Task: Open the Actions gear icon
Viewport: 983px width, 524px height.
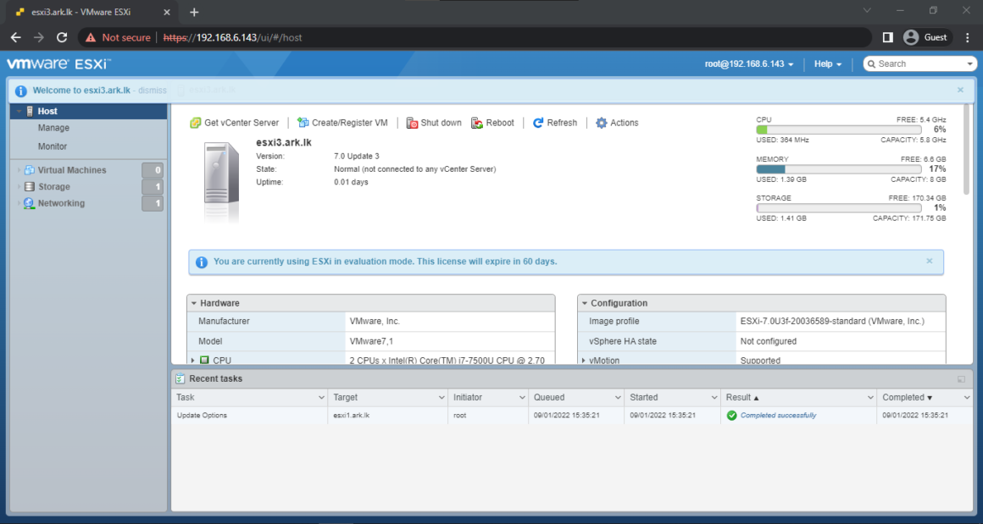Action: click(x=599, y=122)
